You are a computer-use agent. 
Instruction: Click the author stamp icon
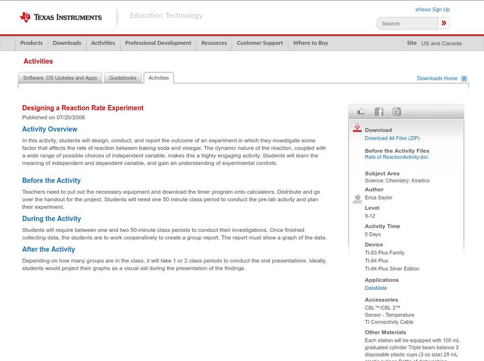[x=358, y=199]
